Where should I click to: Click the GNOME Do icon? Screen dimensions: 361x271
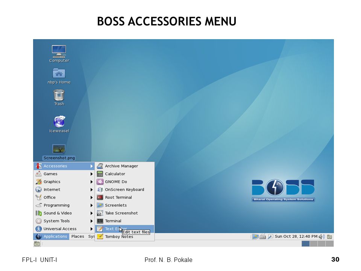100,181
